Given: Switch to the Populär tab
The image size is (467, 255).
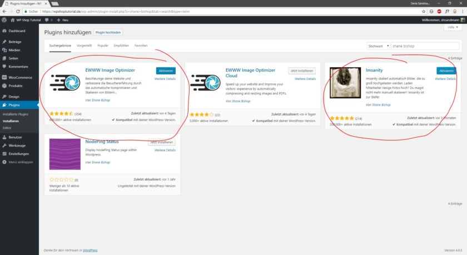Looking at the screenshot, I should [x=103, y=46].
